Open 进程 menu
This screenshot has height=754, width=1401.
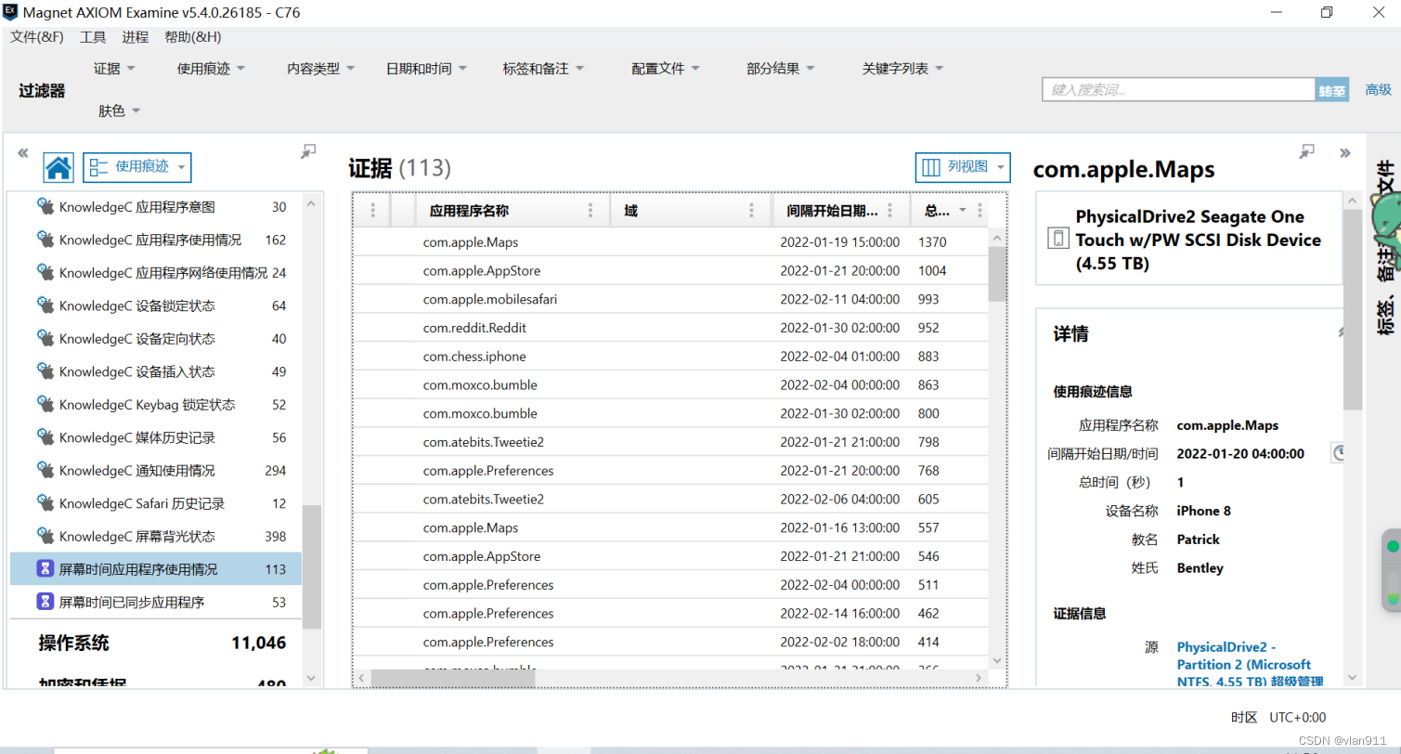(135, 37)
